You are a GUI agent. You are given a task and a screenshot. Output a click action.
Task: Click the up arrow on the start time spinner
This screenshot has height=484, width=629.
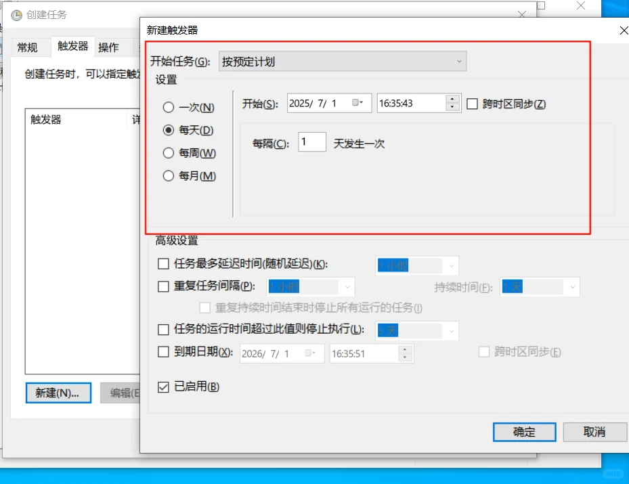[x=452, y=99]
